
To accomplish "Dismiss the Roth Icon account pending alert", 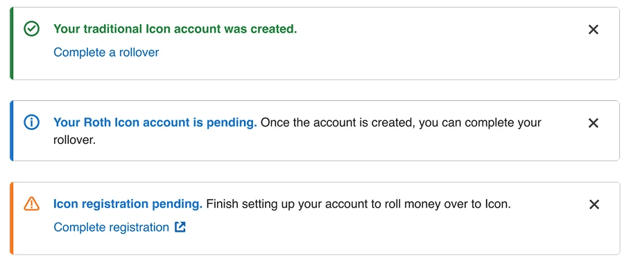I will (594, 123).
